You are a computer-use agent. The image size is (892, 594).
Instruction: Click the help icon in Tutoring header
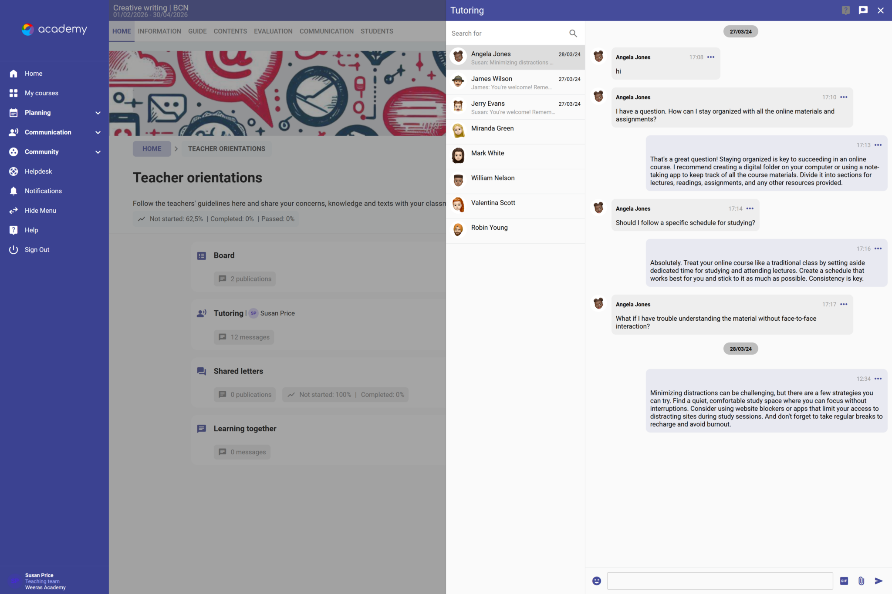pyautogui.click(x=845, y=10)
